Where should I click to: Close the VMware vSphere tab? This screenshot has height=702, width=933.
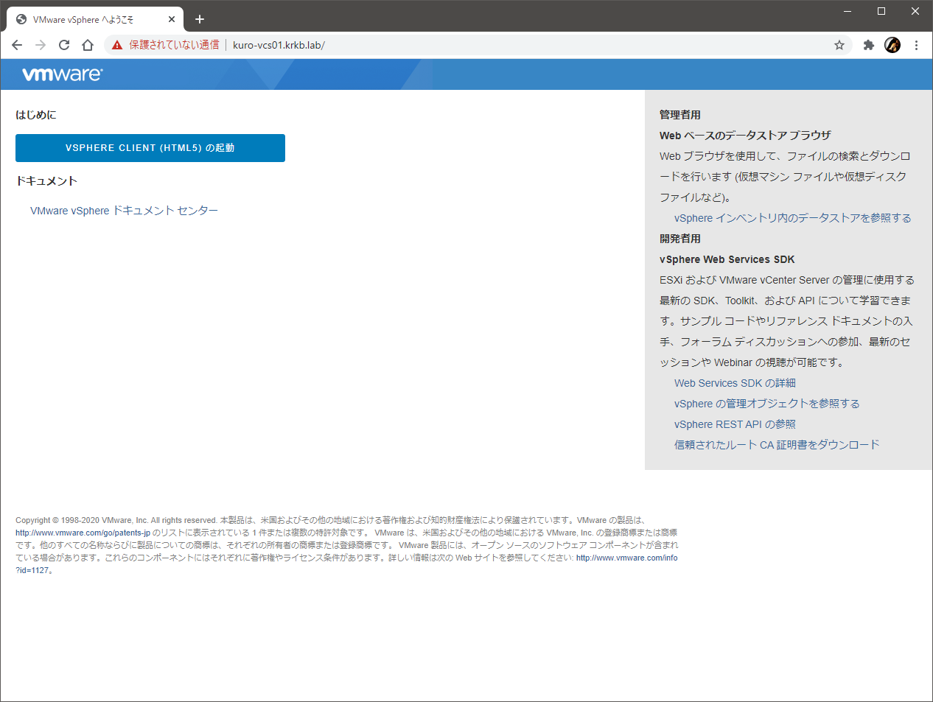click(x=171, y=19)
